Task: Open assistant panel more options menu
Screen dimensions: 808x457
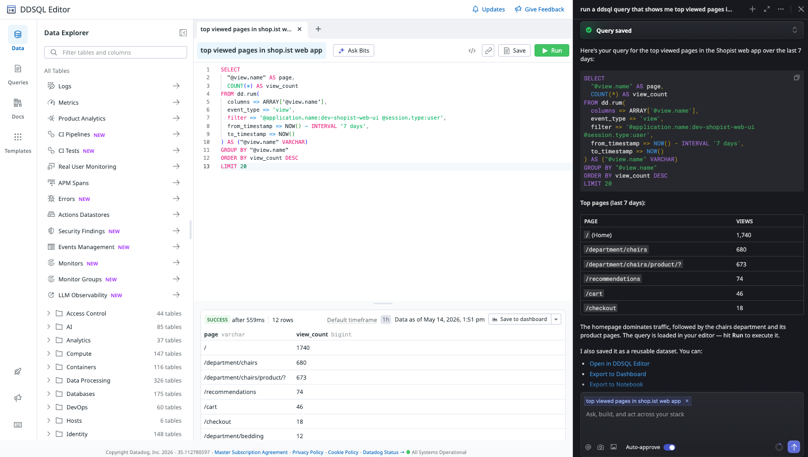Action: [781, 9]
